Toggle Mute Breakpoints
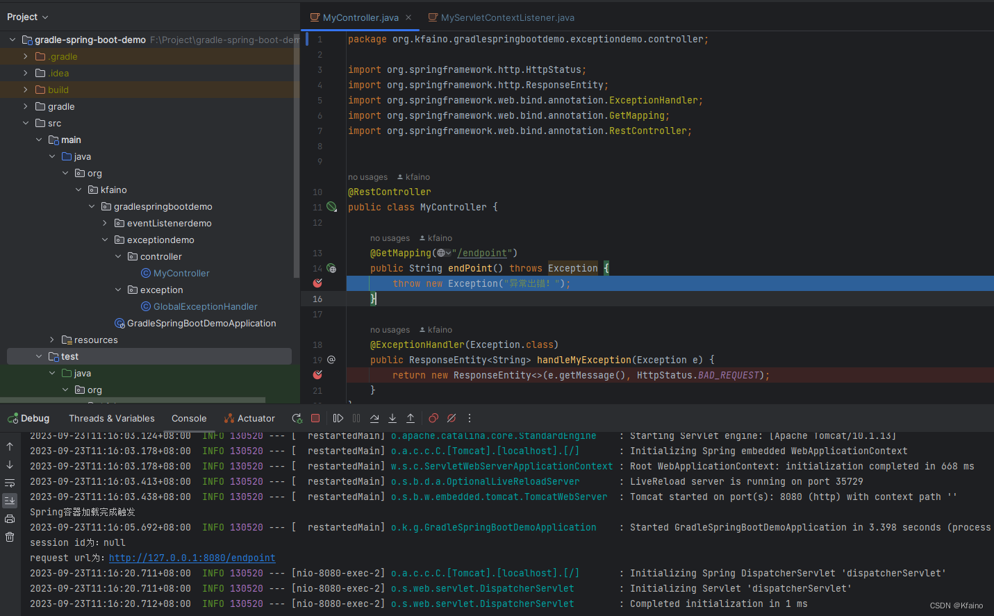 coord(452,418)
